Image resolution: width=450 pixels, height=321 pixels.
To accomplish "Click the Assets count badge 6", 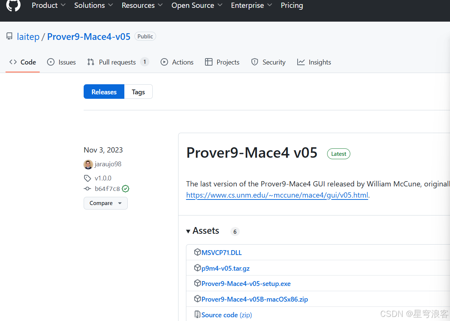I will (x=235, y=232).
